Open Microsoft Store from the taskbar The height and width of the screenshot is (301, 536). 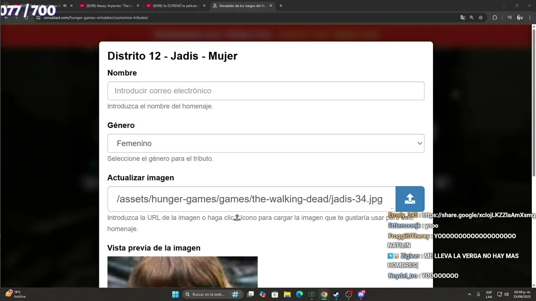pos(275,294)
